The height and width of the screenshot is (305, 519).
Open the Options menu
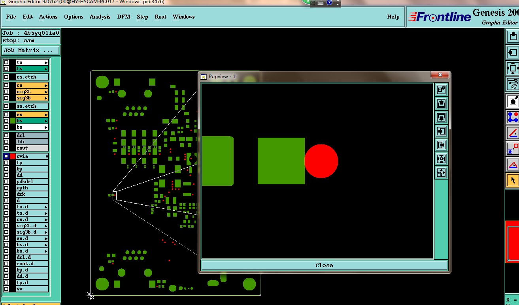[74, 17]
